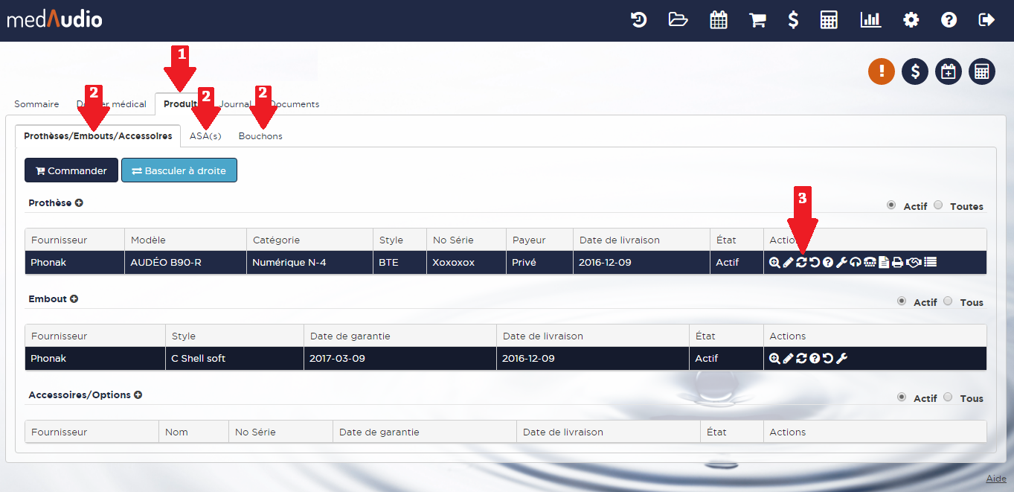The width and height of the screenshot is (1014, 492).
Task: Click the open folder icon in top bar
Action: 678,20
